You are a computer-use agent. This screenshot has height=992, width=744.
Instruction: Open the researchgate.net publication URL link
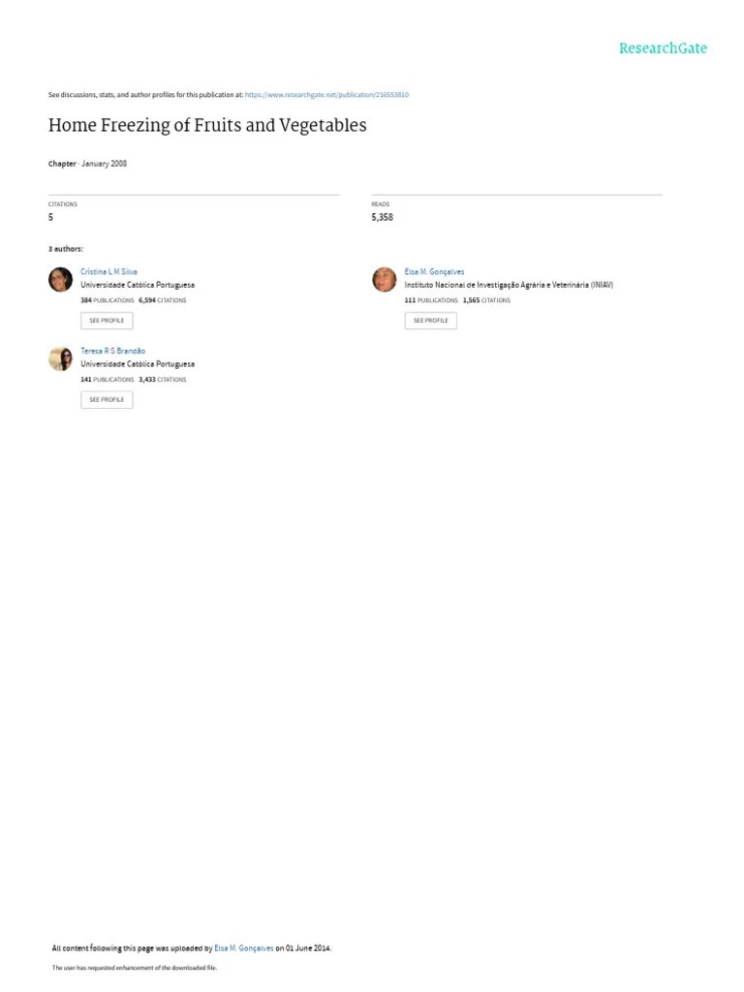click(x=326, y=95)
